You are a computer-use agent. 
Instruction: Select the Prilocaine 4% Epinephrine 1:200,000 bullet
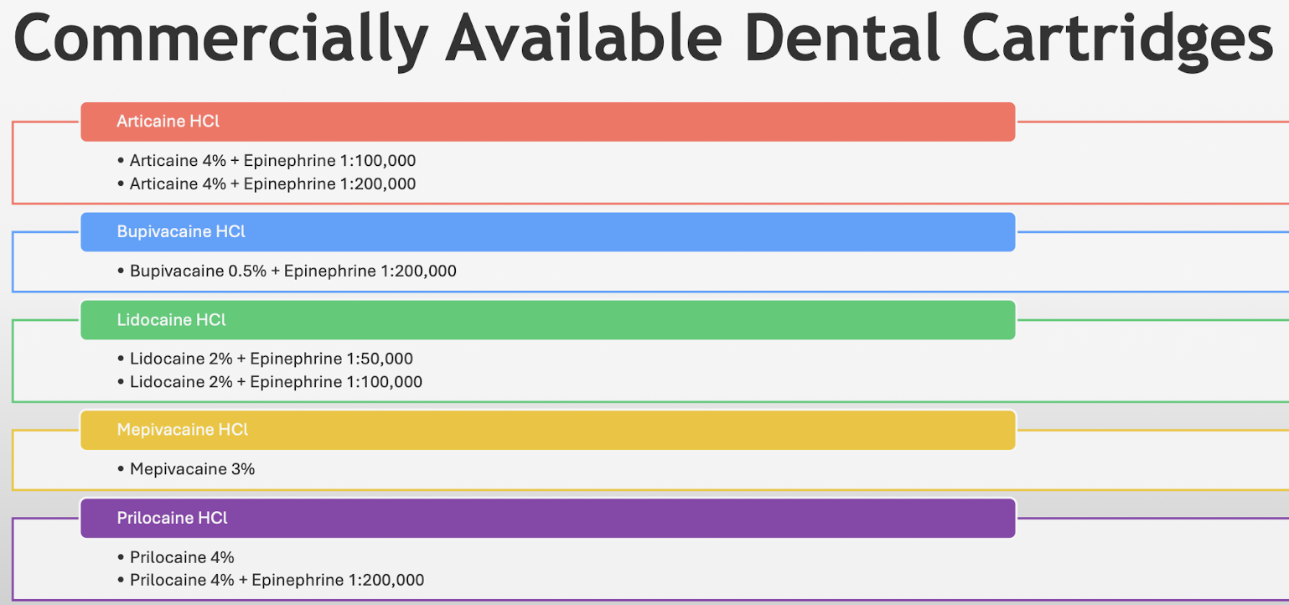(x=277, y=580)
